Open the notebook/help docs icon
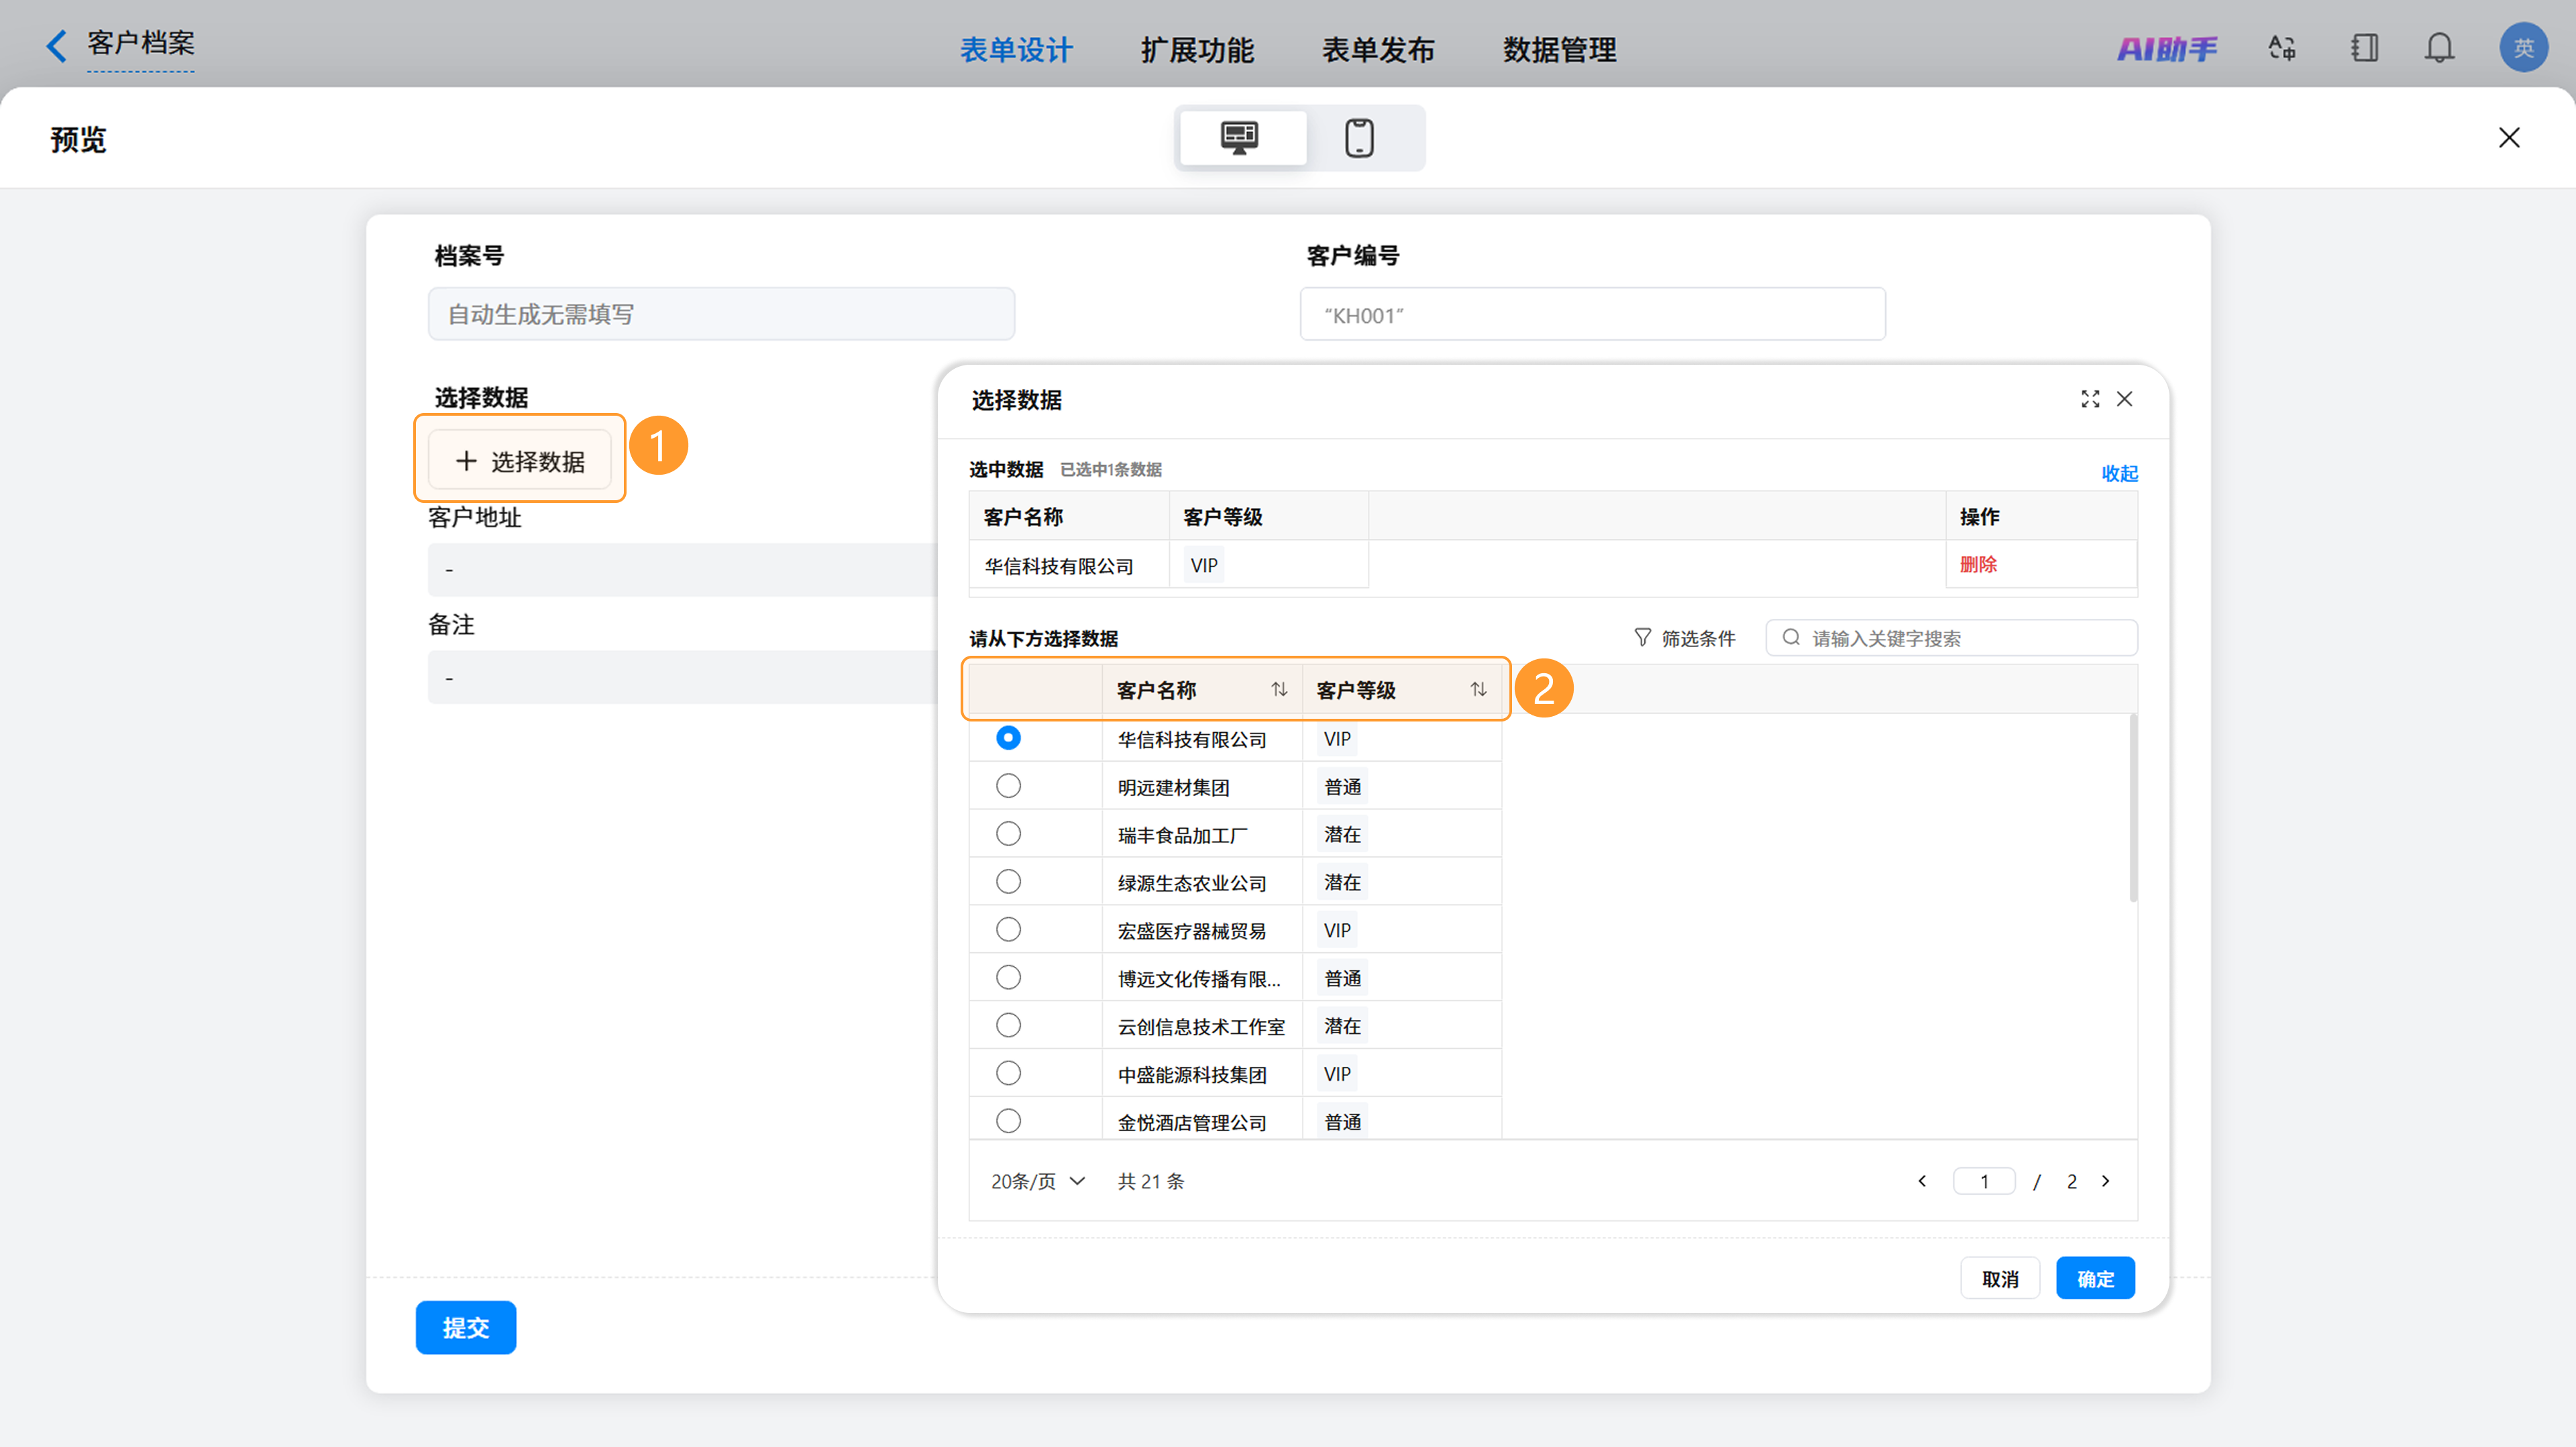This screenshot has height=1447, width=2576. click(x=2364, y=48)
